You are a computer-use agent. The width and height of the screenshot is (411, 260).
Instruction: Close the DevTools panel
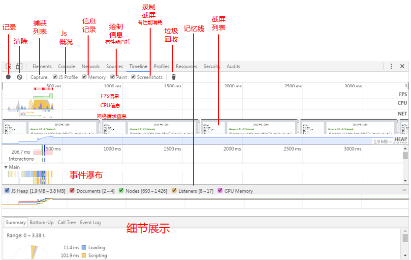403,66
